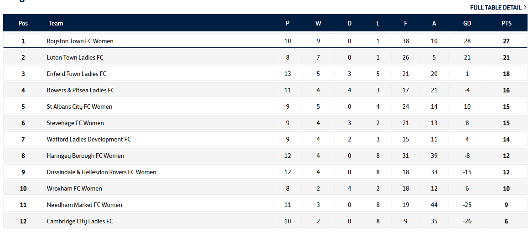Click the chevron next to FULL TABLE DETAIL
This screenshot has width=528, height=237.
[x=525, y=7]
